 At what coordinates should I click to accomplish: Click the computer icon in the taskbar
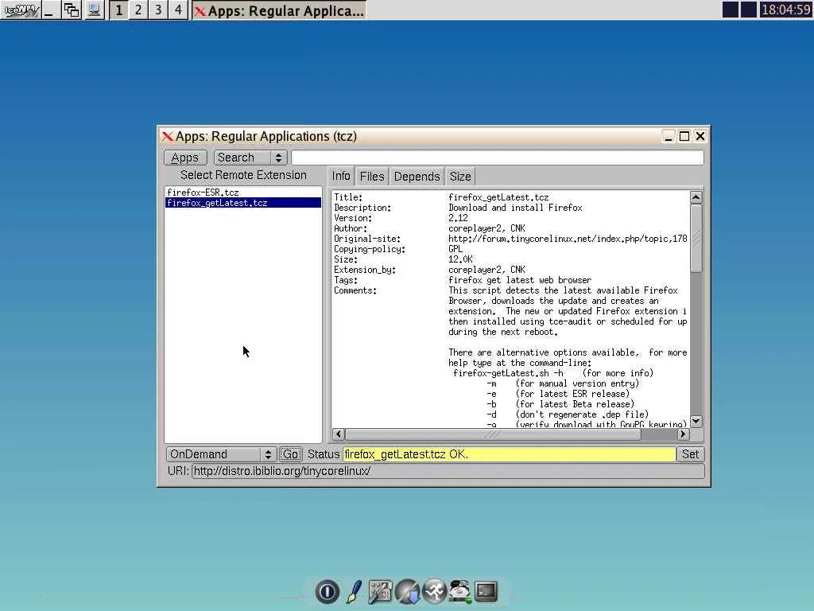click(94, 10)
